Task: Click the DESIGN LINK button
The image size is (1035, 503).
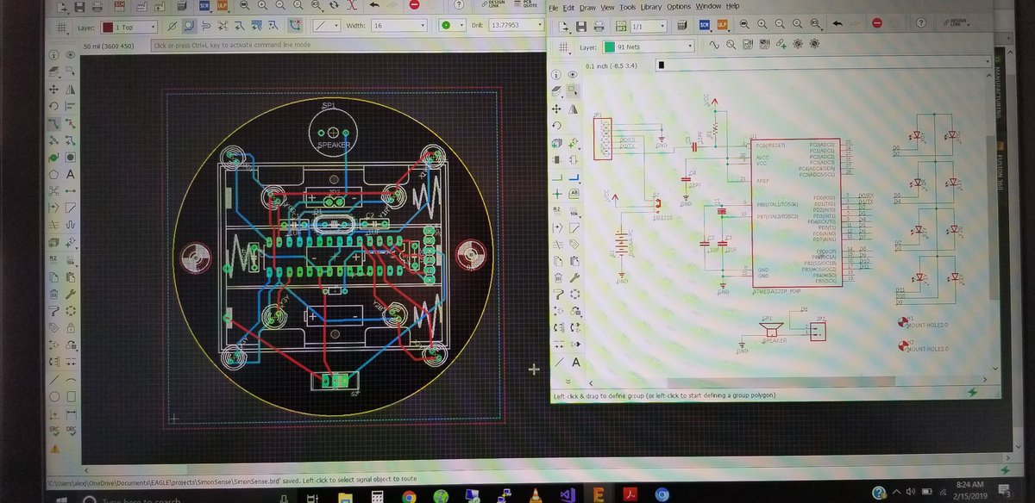Action: (x=957, y=24)
